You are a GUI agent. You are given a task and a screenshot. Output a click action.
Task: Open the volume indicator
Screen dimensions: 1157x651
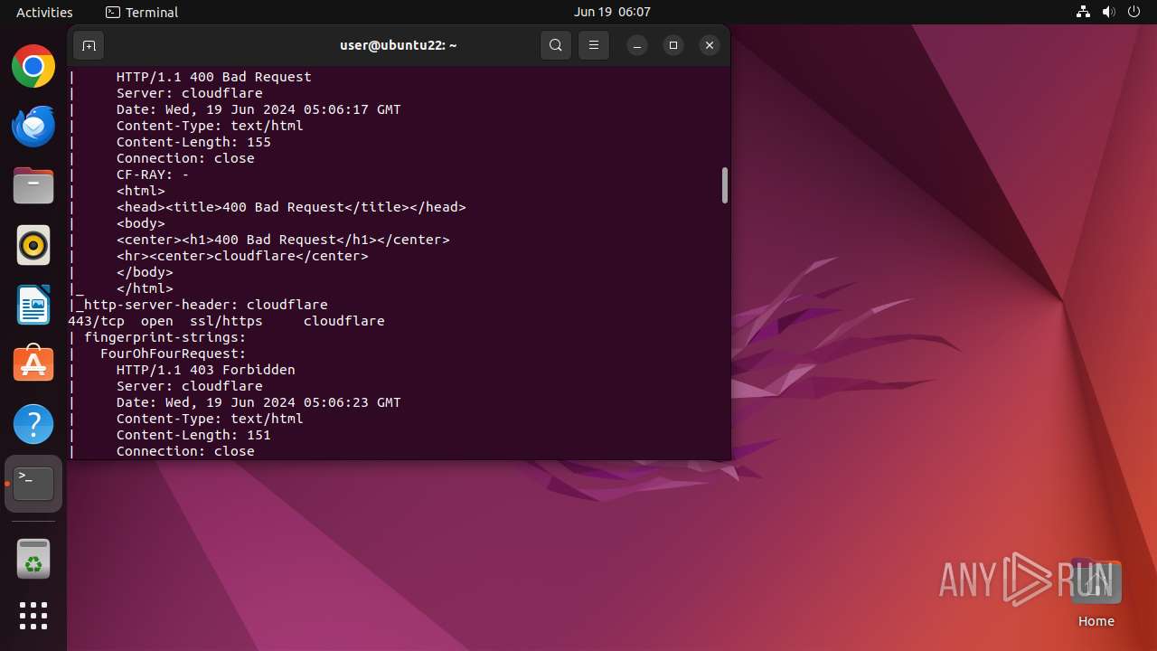(x=1108, y=12)
